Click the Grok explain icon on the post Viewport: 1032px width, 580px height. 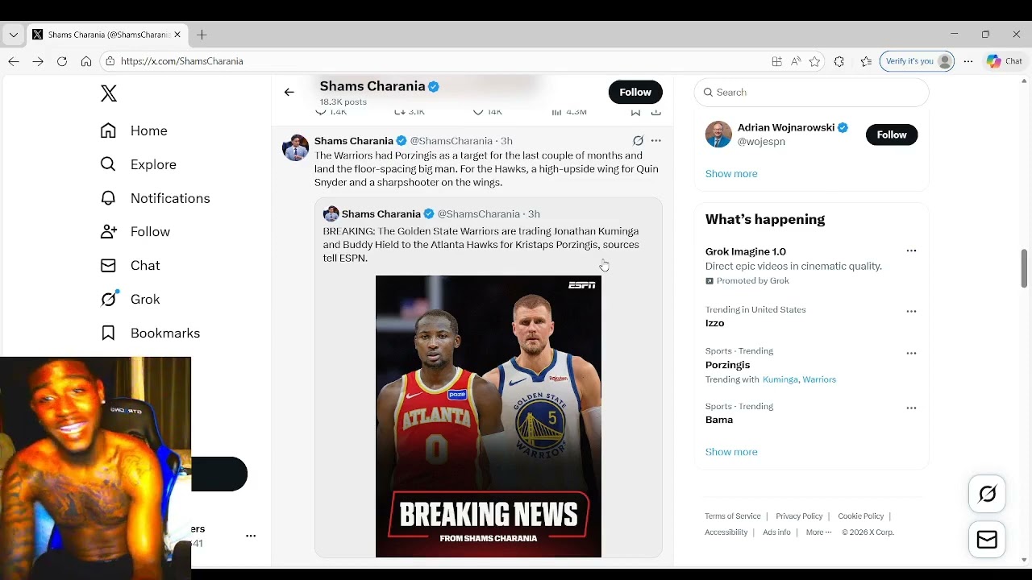pos(638,141)
